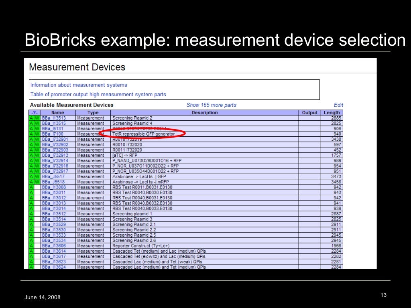
Task: Open part BBa_J5517
Action: (x=53, y=176)
